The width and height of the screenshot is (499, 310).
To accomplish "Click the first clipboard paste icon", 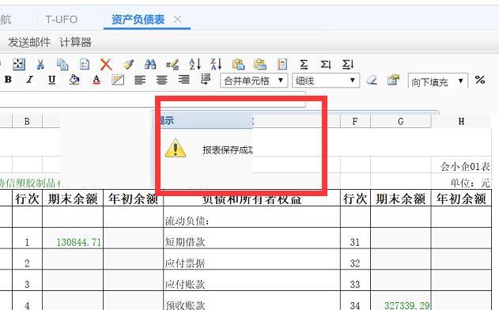I will (x=238, y=64).
